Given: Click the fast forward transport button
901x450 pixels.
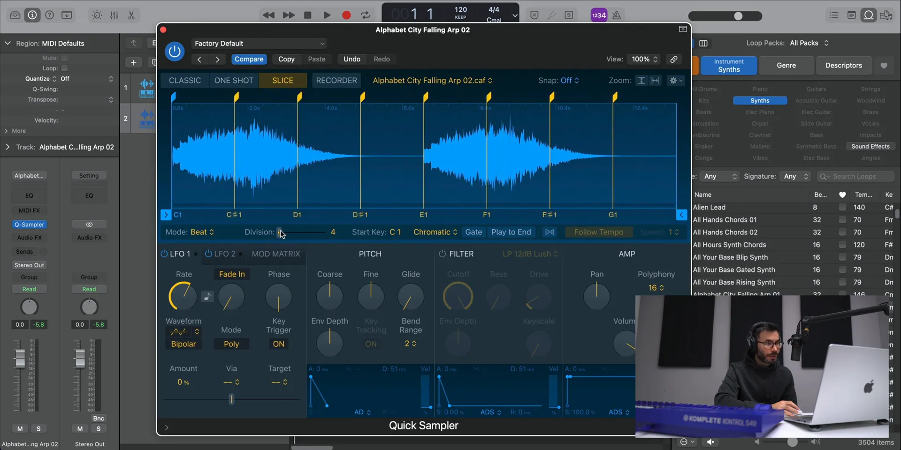Looking at the screenshot, I should [x=289, y=15].
